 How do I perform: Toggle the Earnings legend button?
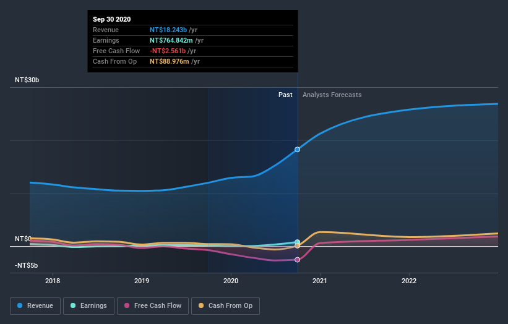88,306
